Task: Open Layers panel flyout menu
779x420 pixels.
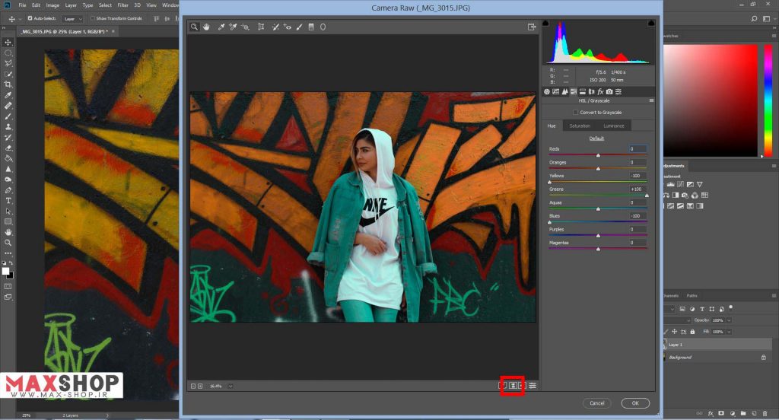Action: [774, 295]
